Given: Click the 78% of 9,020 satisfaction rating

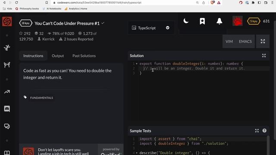Looking at the screenshot, I should pyautogui.click(x=61, y=34).
